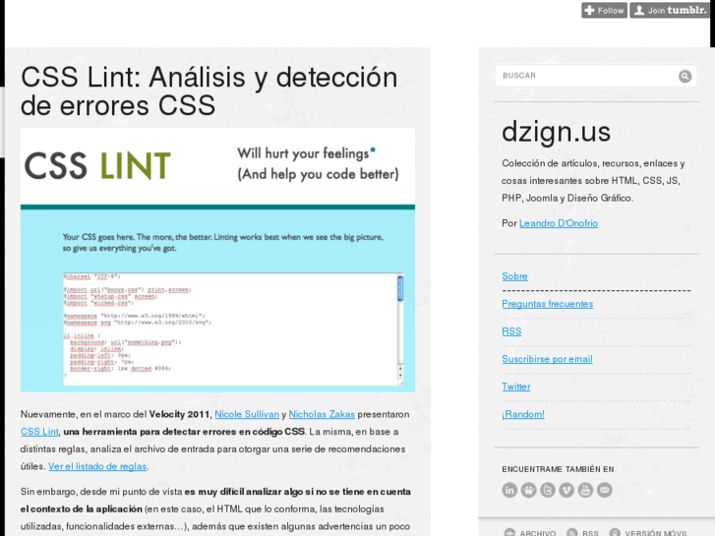Open the Leandro D'Onofrio author link
715x536 pixels.
[559, 223]
